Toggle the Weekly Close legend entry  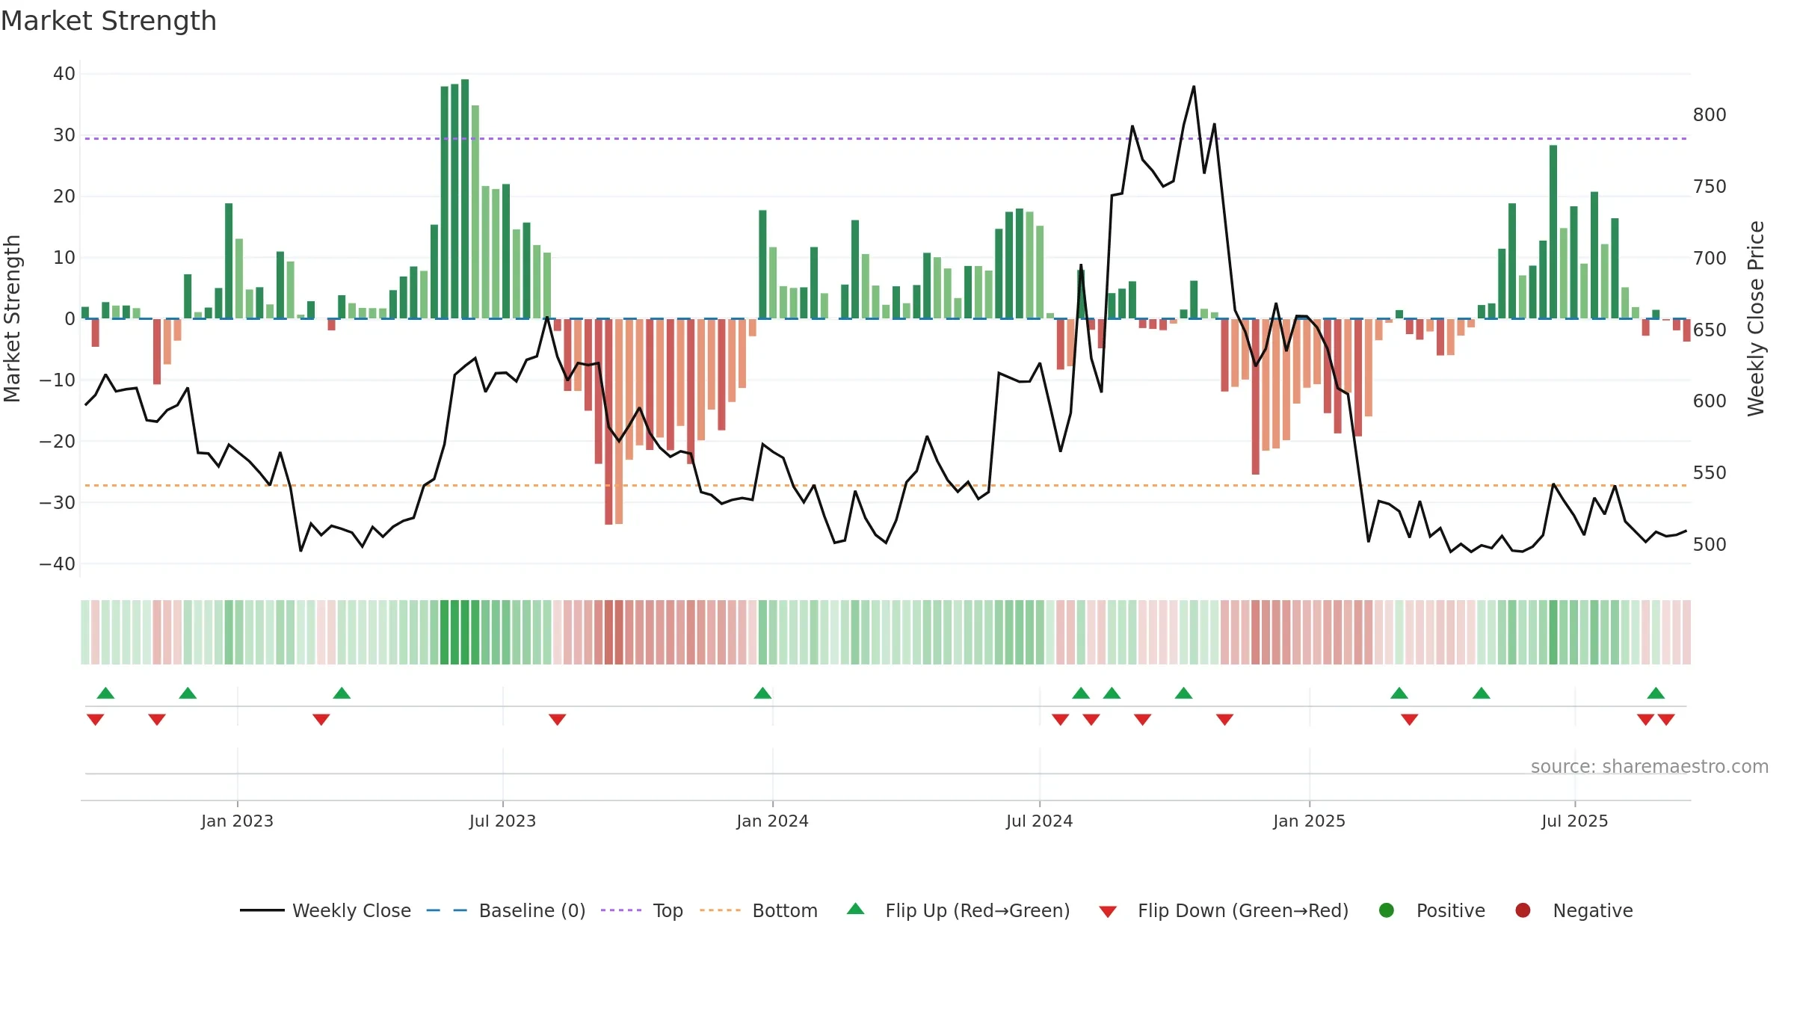tap(325, 910)
